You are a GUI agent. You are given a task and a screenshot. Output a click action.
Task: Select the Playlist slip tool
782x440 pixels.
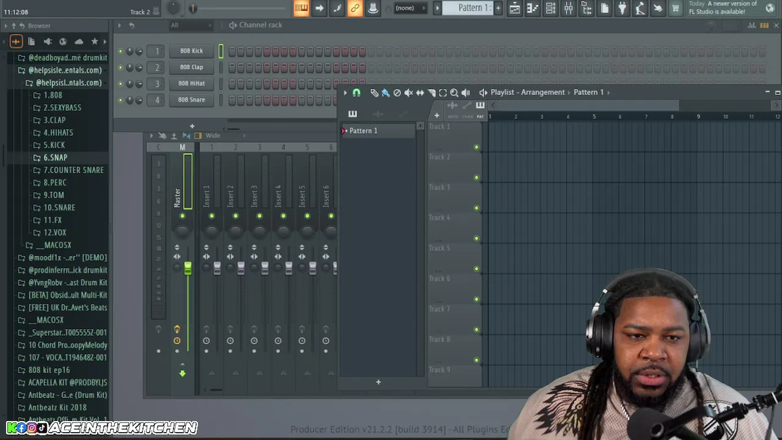[420, 92]
